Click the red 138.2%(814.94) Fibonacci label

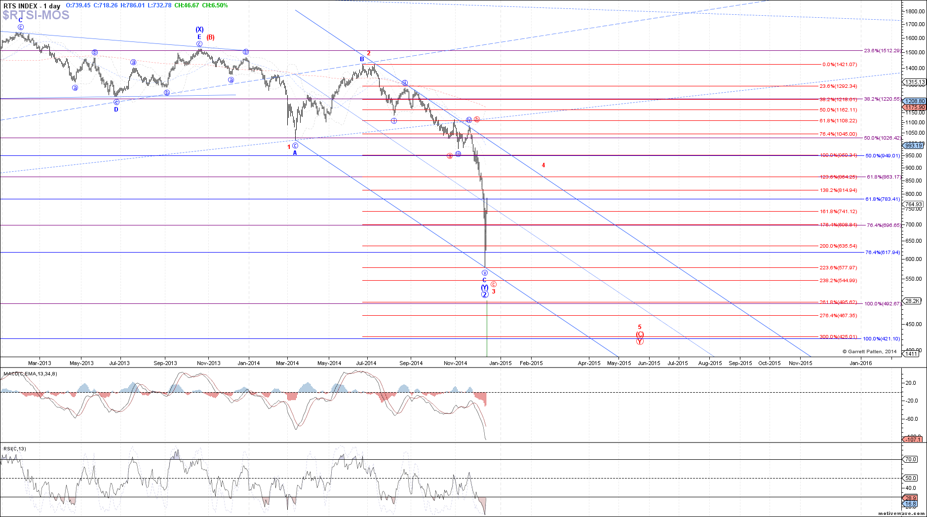point(838,190)
